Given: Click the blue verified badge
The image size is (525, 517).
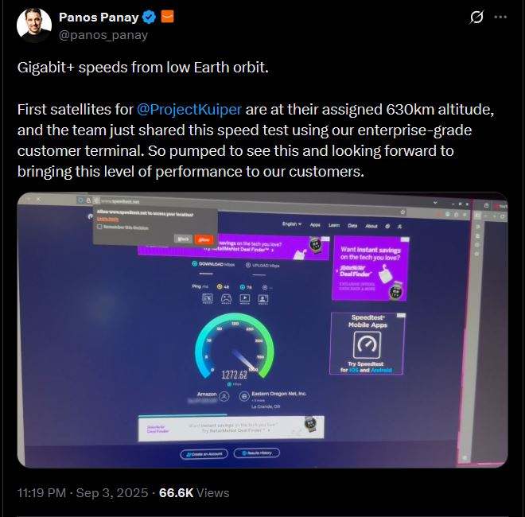Looking at the screenshot, I should (x=149, y=17).
